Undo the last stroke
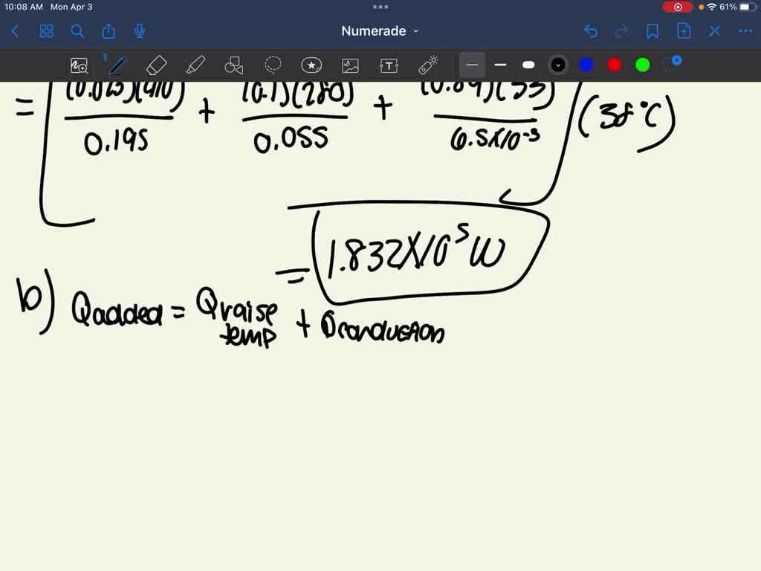 tap(591, 31)
